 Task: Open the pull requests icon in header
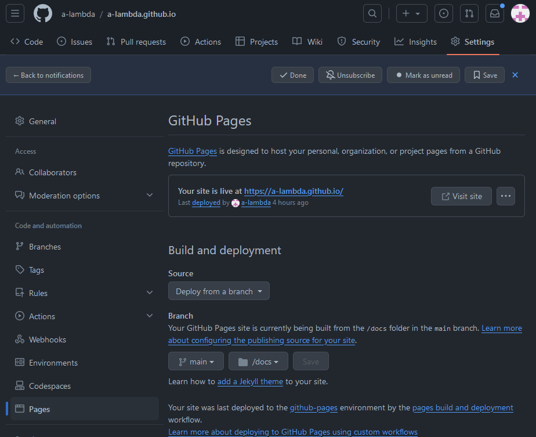(x=469, y=13)
